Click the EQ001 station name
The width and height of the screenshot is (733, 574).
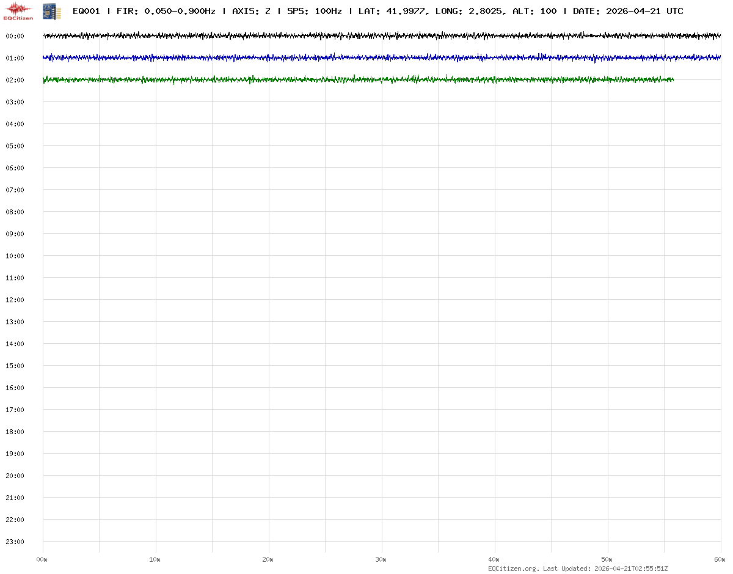click(86, 11)
